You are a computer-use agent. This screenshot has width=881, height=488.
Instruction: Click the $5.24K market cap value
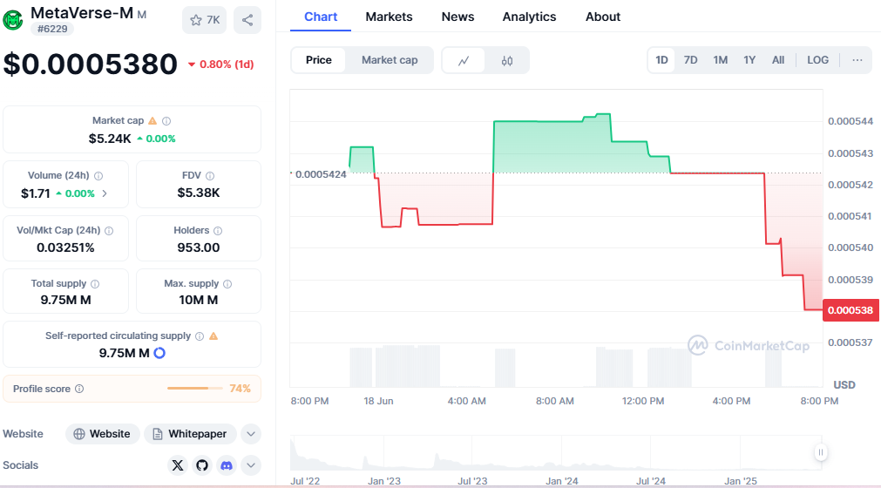(110, 139)
